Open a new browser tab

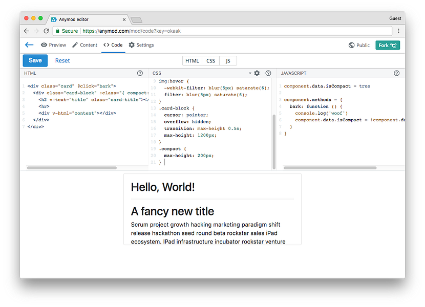[136, 20]
